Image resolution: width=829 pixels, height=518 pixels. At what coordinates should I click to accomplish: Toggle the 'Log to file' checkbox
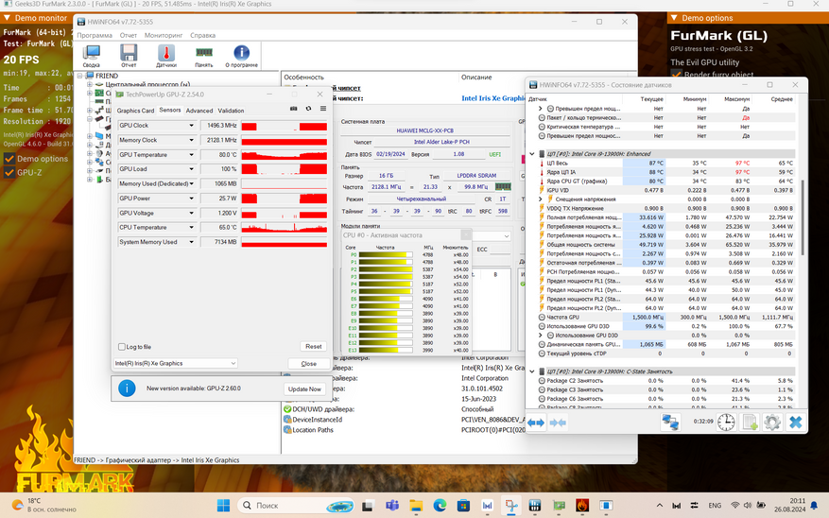pos(121,347)
